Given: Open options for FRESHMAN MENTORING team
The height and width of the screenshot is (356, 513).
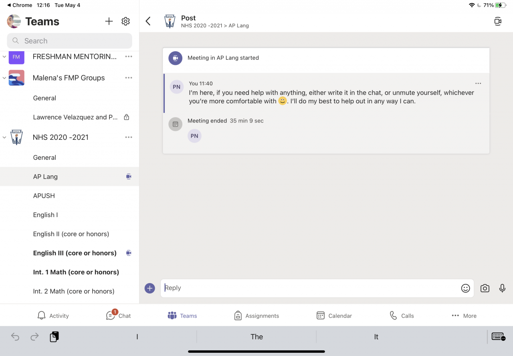Looking at the screenshot, I should 129,56.
